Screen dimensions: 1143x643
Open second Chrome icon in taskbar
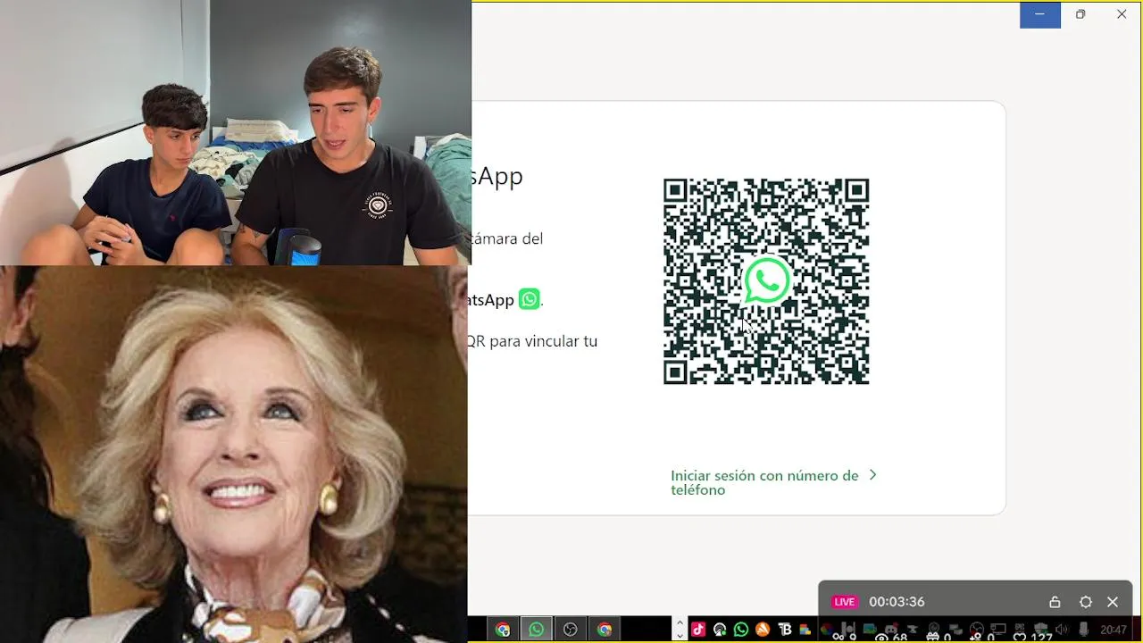click(605, 630)
